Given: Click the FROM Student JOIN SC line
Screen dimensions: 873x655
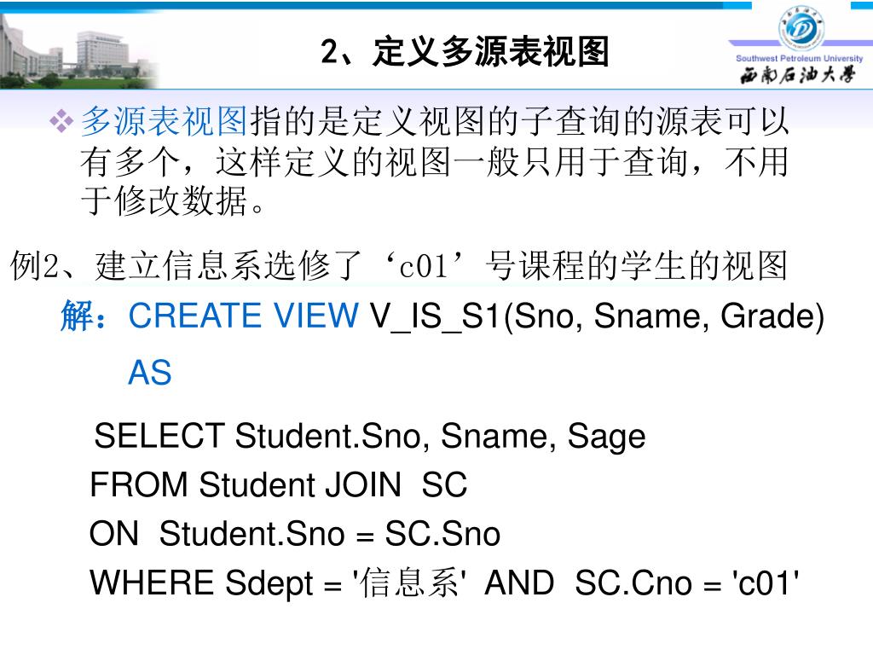Looking at the screenshot, I should 279,485.
